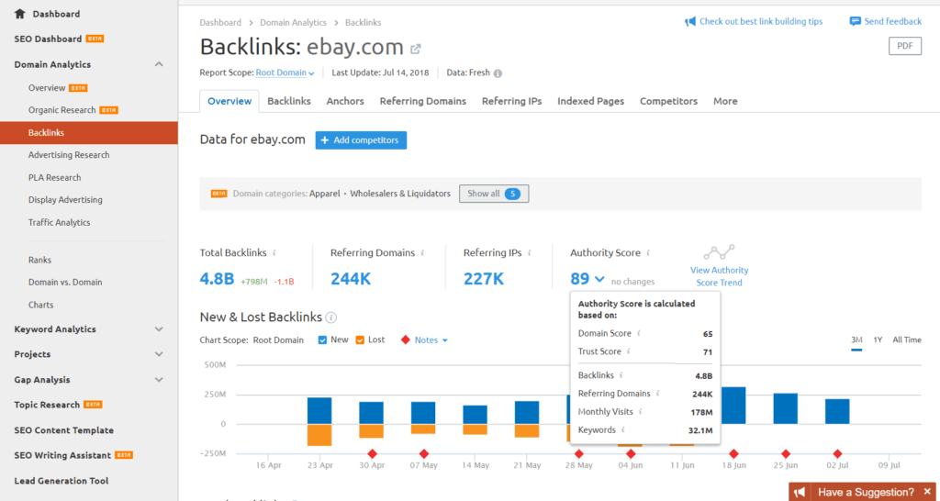
Task: Open Lead Generation Tool in the sidebar
Action: tap(62, 481)
